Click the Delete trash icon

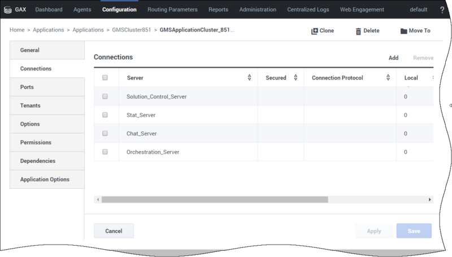(x=358, y=31)
